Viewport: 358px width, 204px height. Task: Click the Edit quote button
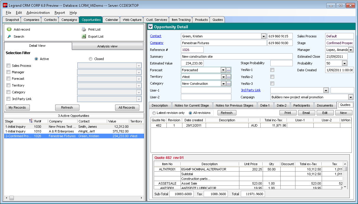(x=325, y=113)
